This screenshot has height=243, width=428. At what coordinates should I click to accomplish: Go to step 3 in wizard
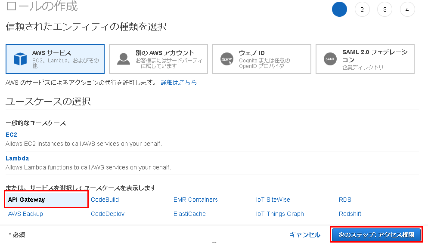[385, 9]
